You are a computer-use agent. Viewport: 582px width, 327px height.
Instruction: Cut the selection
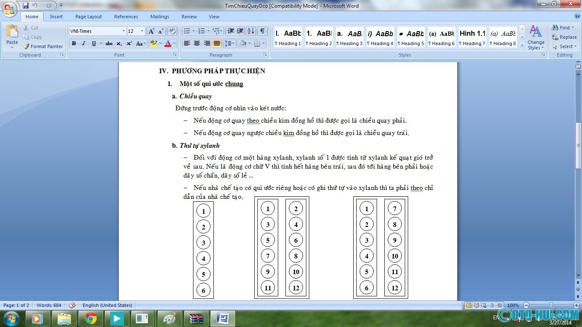click(31, 28)
